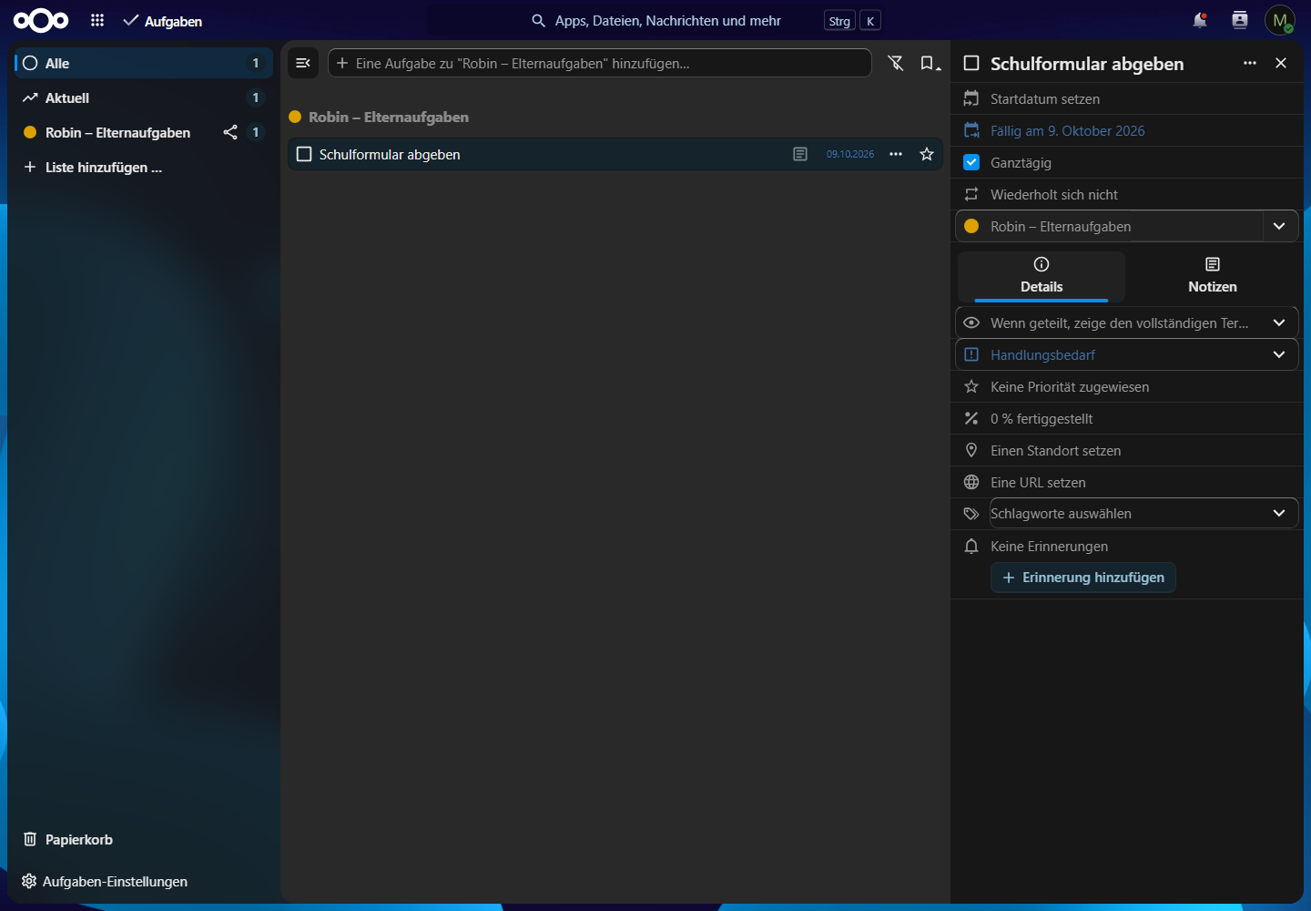The image size is (1311, 911).
Task: Click Startdatum setzen
Action: tap(1127, 98)
